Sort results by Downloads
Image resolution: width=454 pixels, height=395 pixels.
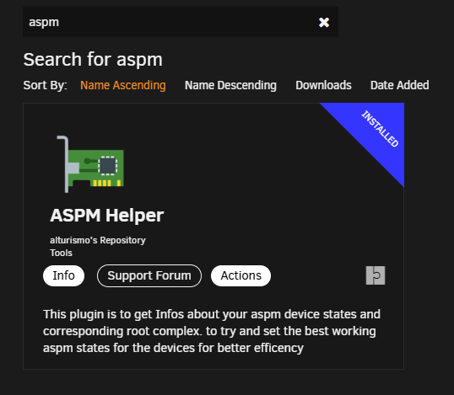(323, 85)
